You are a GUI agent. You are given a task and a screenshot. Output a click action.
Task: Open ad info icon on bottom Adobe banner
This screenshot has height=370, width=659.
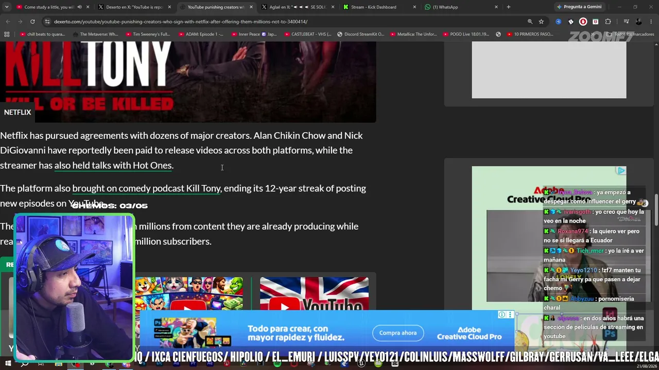tap(501, 314)
